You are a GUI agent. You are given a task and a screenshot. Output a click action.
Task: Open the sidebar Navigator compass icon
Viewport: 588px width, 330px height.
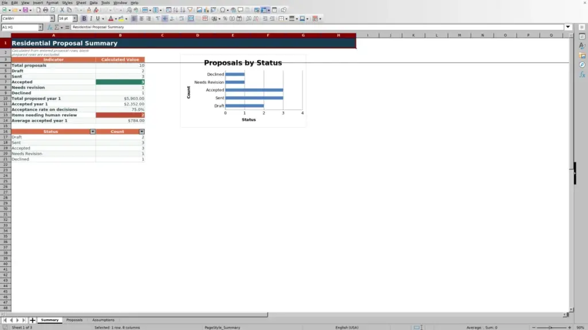coord(582,65)
